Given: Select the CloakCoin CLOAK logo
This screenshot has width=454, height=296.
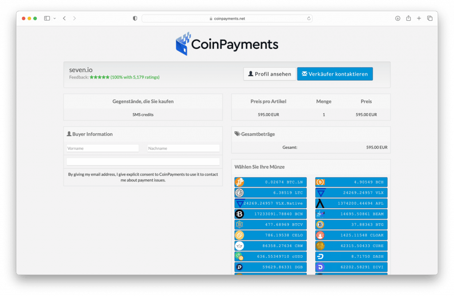Looking at the screenshot, I should click(x=321, y=235).
